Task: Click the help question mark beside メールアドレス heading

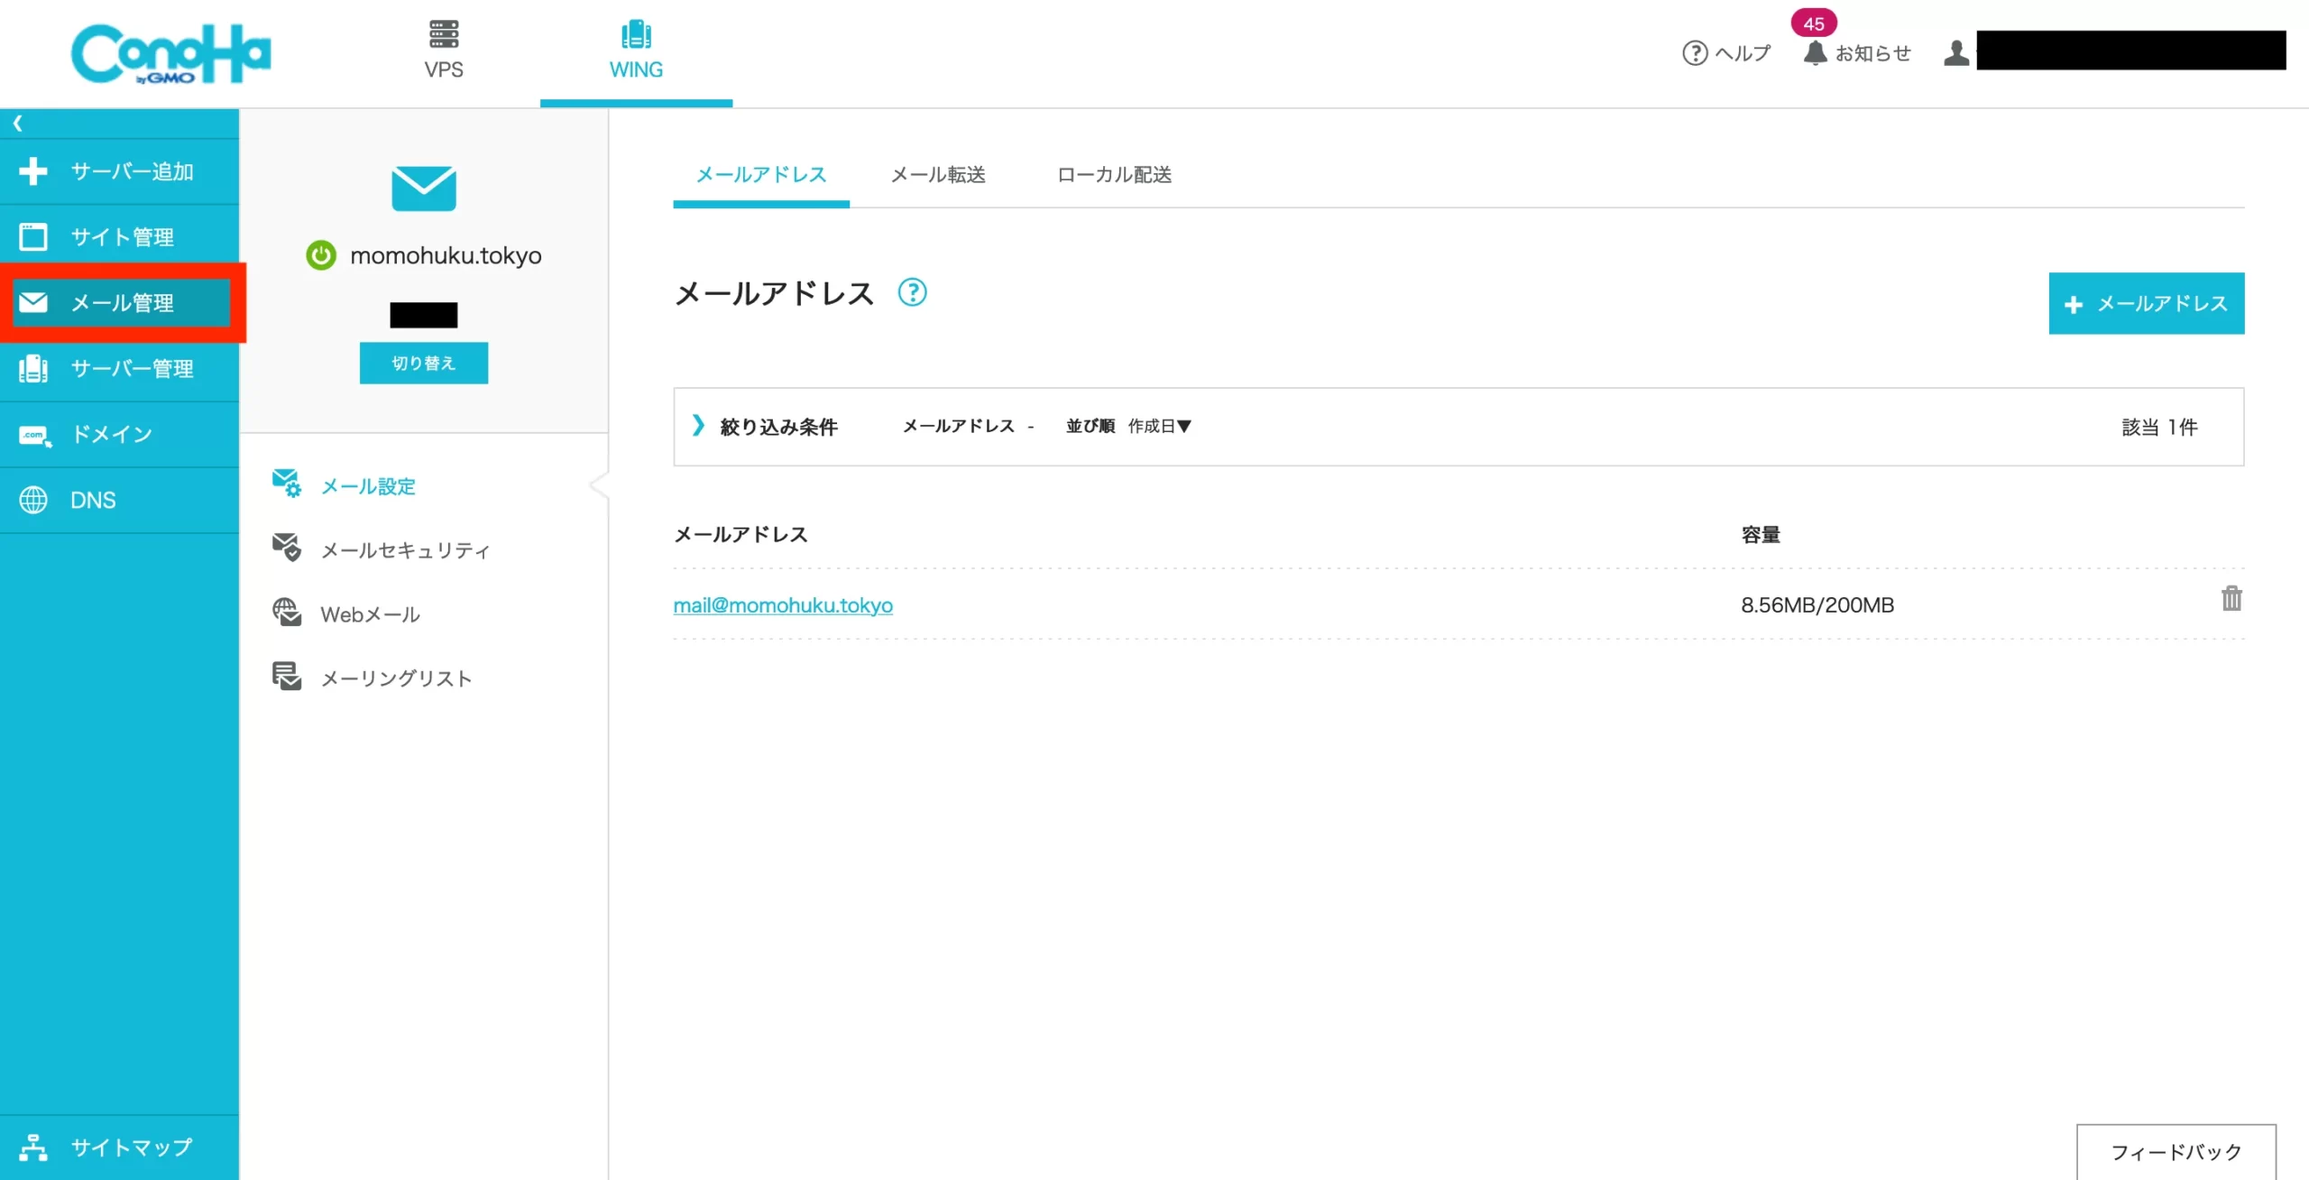Action: pos(912,292)
